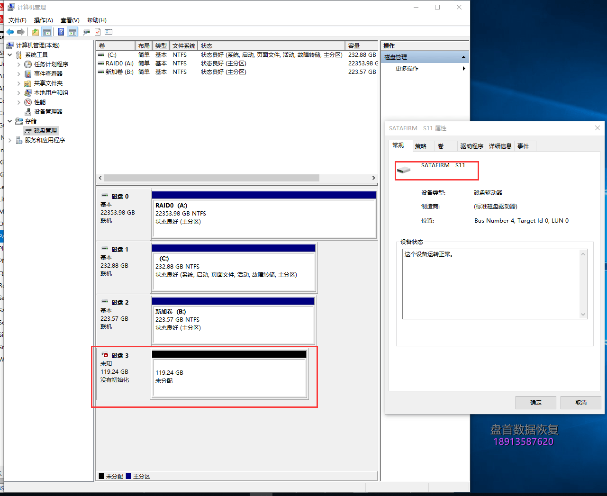This screenshot has height=496, width=607.
Task: Open the 操作(A) menu
Action: 44,20
